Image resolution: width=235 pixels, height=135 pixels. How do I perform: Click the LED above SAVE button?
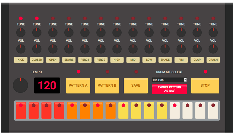136,72
